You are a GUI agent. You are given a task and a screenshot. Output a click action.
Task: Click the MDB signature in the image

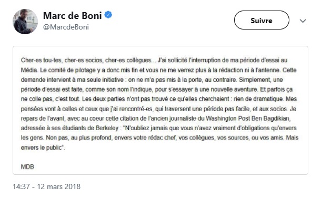click(27, 167)
